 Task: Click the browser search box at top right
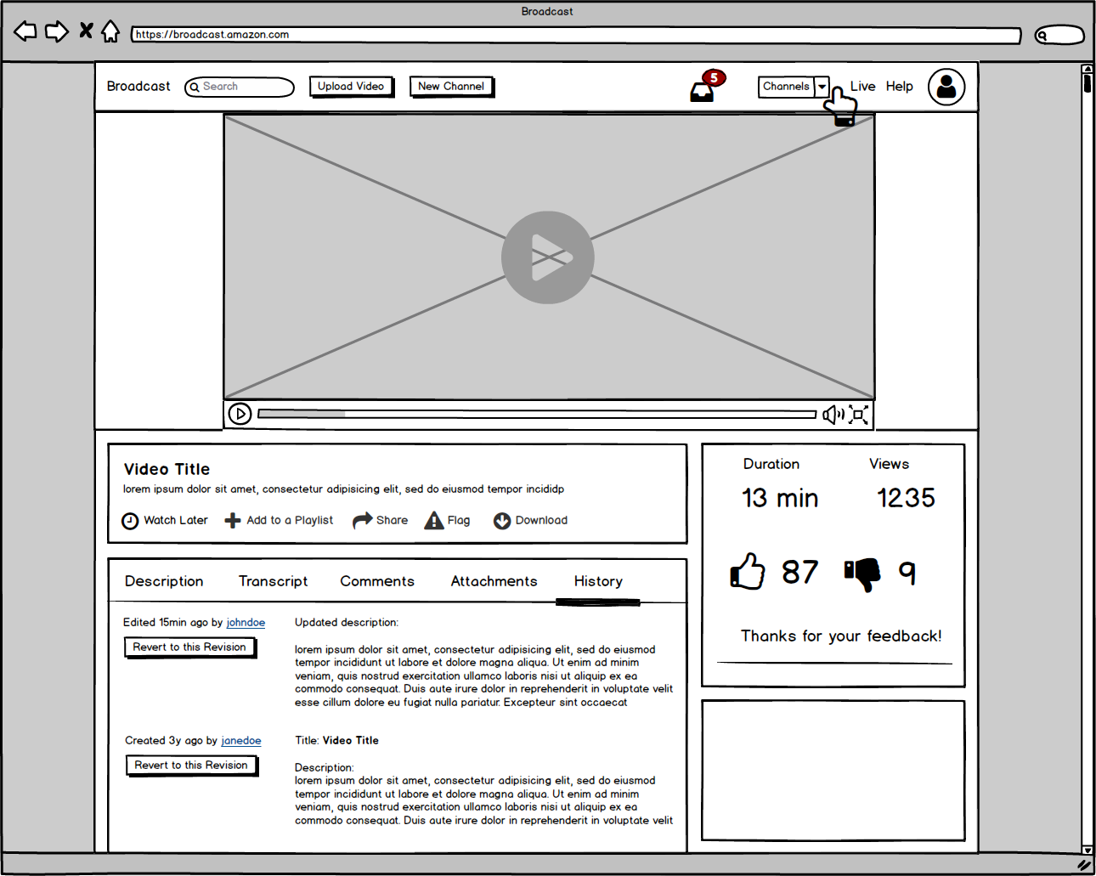tap(1059, 35)
